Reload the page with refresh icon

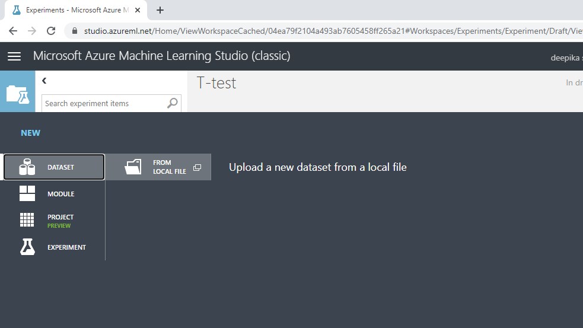click(51, 31)
